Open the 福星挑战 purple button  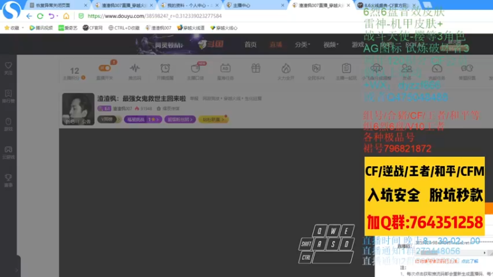tap(143, 119)
